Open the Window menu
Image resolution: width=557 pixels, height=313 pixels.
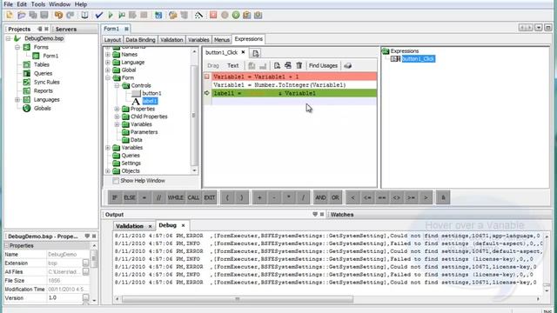[60, 4]
